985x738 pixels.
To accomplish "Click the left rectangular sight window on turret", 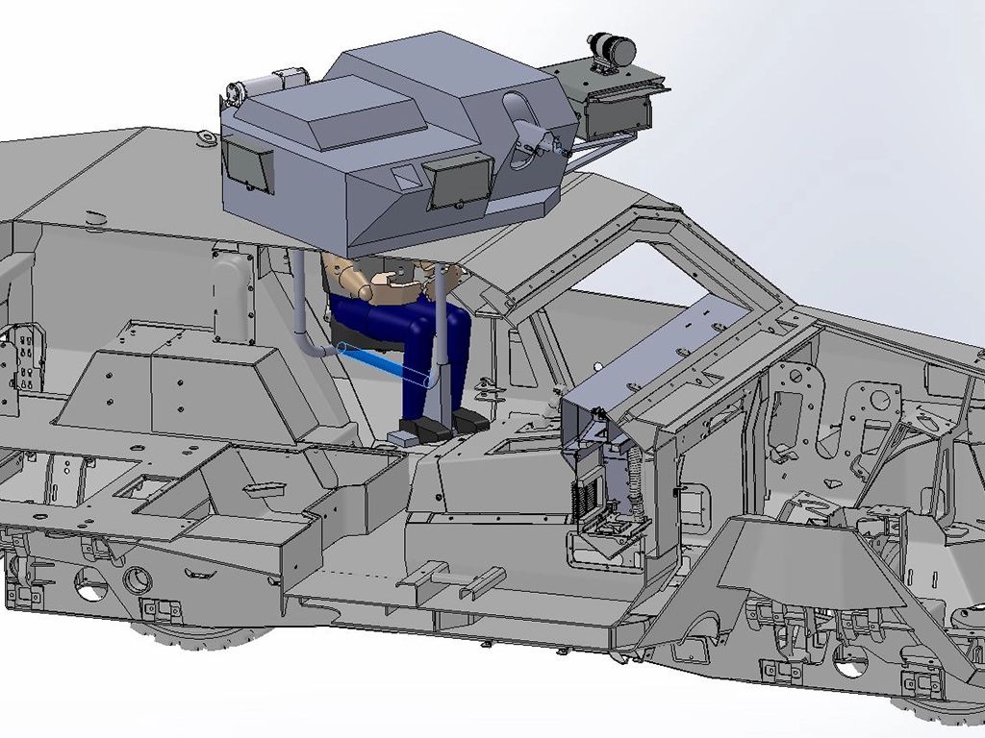I will [x=247, y=163].
